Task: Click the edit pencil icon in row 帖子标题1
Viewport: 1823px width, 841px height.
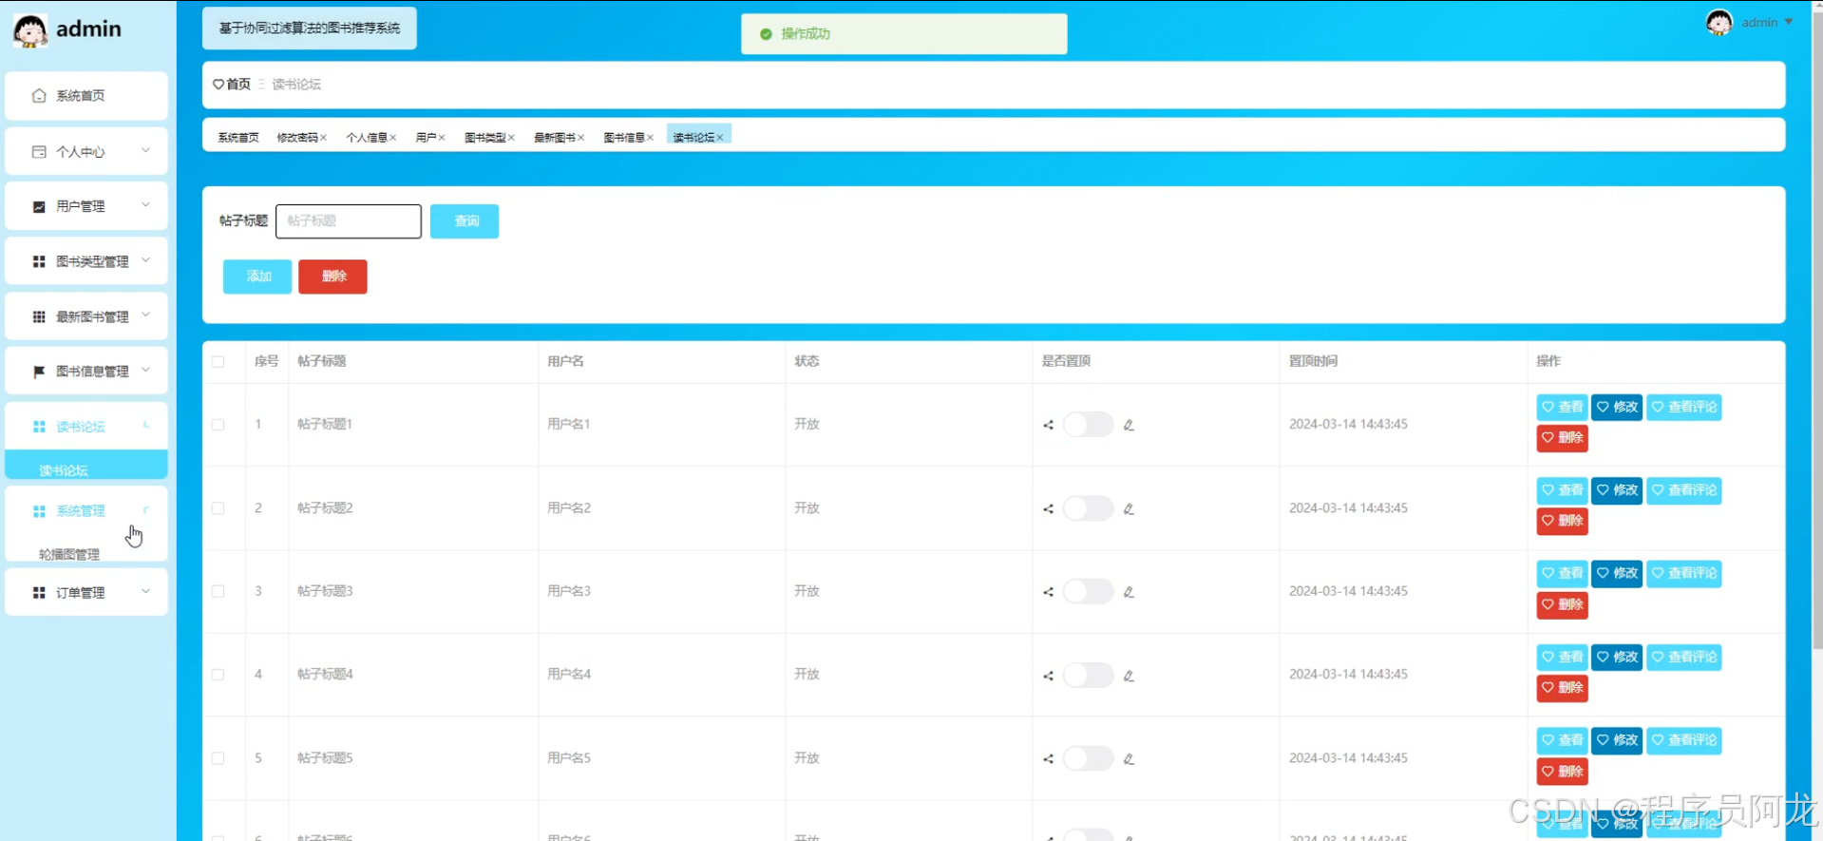Action: click(x=1129, y=425)
